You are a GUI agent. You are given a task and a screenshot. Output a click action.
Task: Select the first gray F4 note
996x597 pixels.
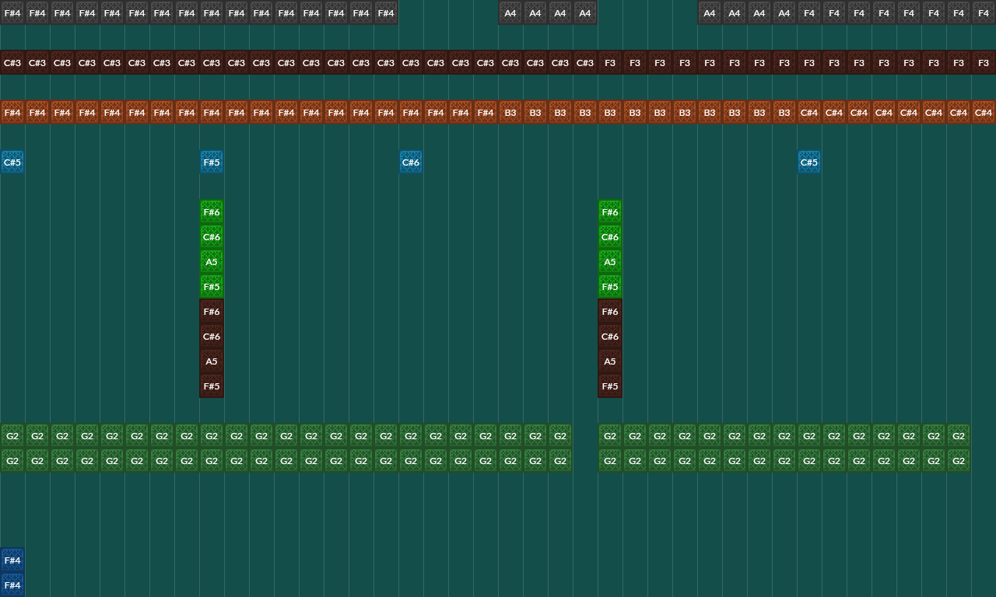coord(809,12)
